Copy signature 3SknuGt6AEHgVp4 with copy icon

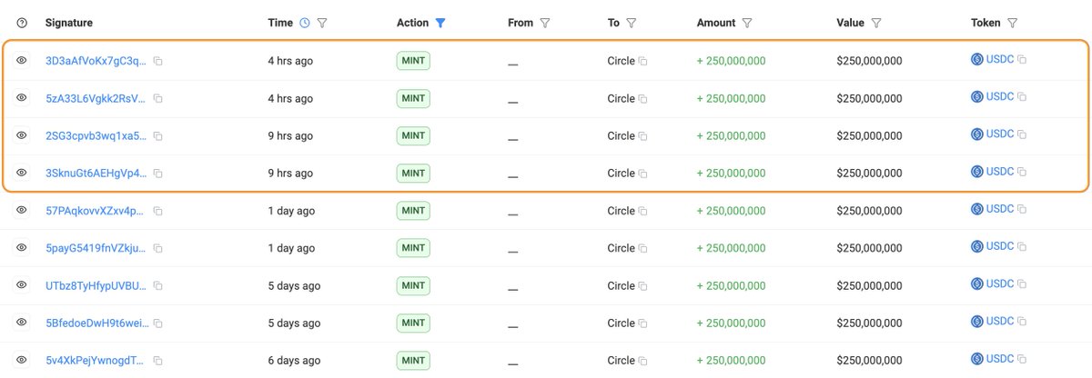158,173
